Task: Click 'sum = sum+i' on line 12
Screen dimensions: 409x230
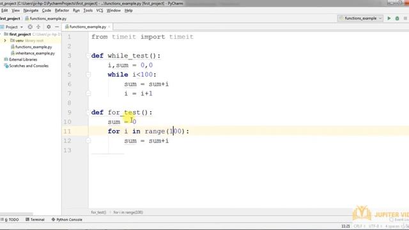Action: click(x=146, y=141)
